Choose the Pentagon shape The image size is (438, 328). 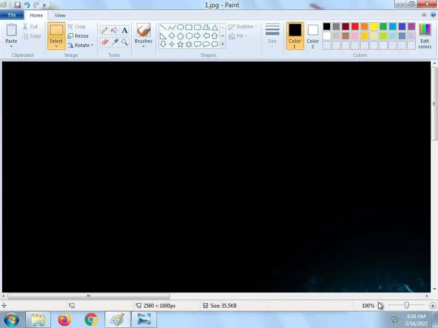point(181,36)
